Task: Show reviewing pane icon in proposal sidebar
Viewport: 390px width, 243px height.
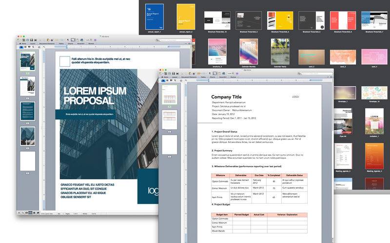Action: tap(29, 47)
